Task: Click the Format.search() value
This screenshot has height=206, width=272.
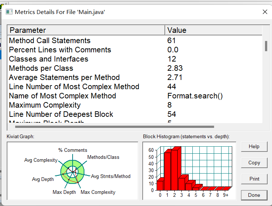Action: pyautogui.click(x=195, y=96)
